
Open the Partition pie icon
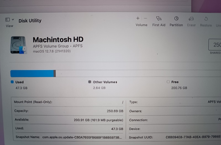tap(176, 18)
